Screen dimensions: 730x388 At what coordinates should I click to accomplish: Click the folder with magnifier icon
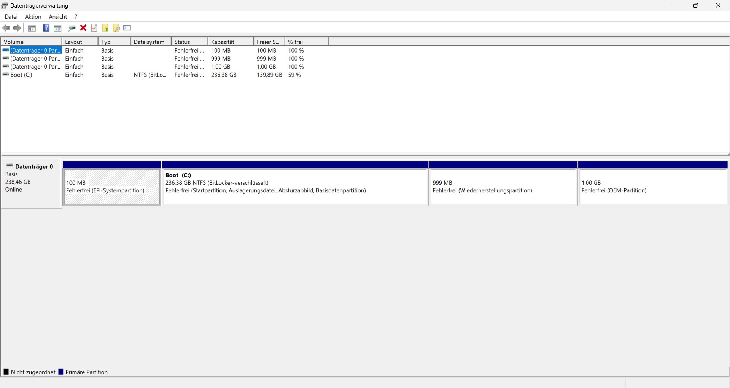(x=116, y=28)
